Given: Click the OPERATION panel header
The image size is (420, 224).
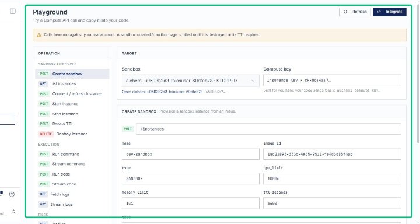Looking at the screenshot, I should pyautogui.click(x=49, y=53).
